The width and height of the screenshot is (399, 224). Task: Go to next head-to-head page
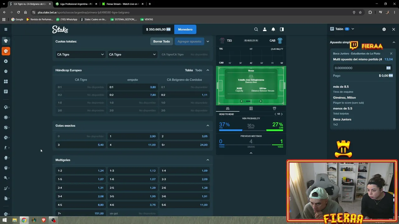[x=282, y=114]
